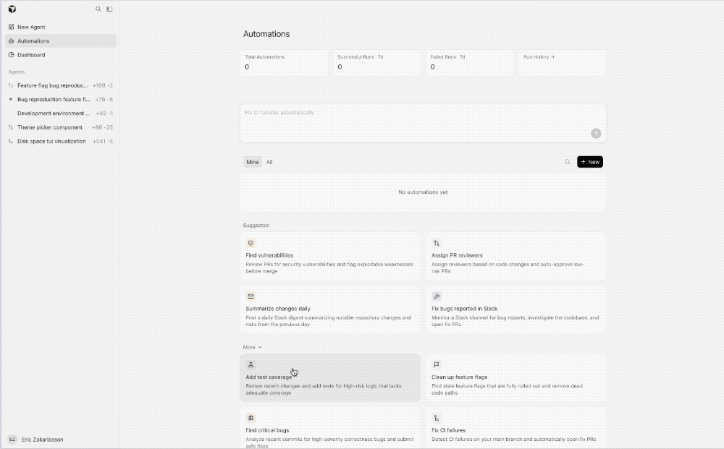Click the branch icon on Assign PR reviewers card
The image size is (724, 449).
tap(437, 244)
